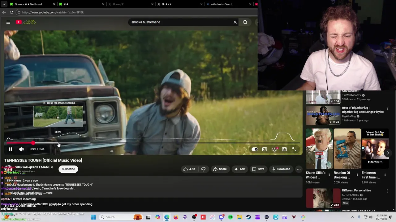Open Shane Gillis's Wildest short
Screen dimensions: 396x222
(x=319, y=149)
